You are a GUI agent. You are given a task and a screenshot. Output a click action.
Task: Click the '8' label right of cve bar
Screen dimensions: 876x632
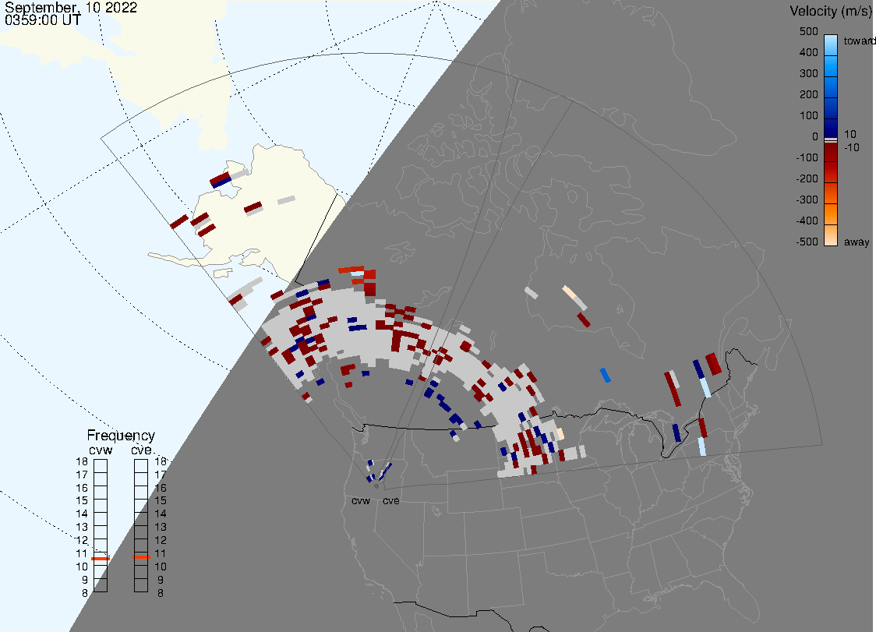tap(161, 594)
